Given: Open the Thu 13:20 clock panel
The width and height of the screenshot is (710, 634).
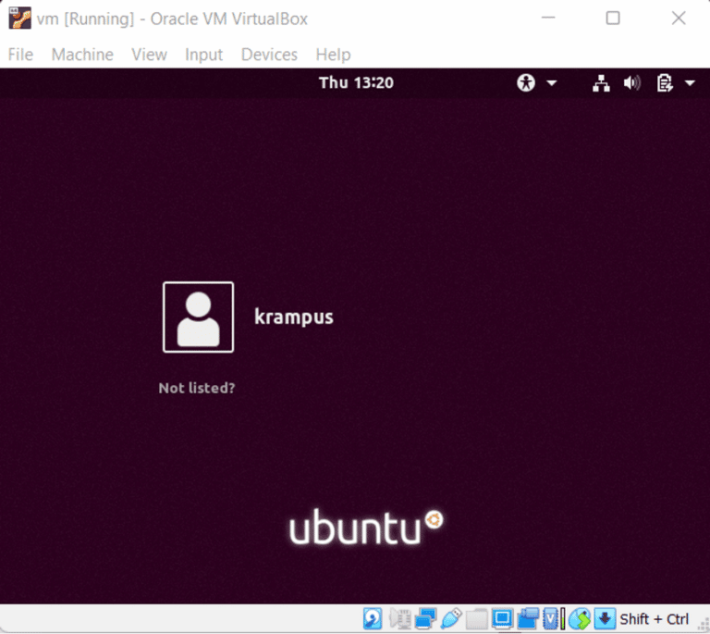Looking at the screenshot, I should (x=356, y=82).
